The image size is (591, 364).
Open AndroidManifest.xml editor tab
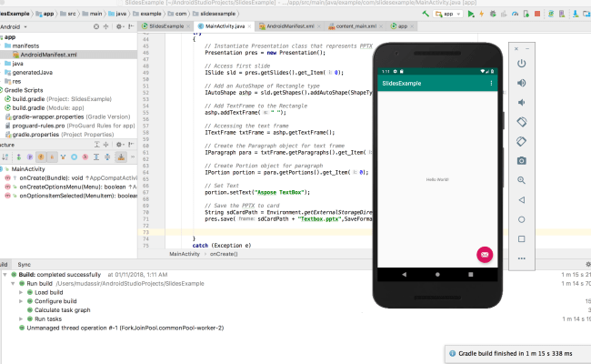(290, 26)
